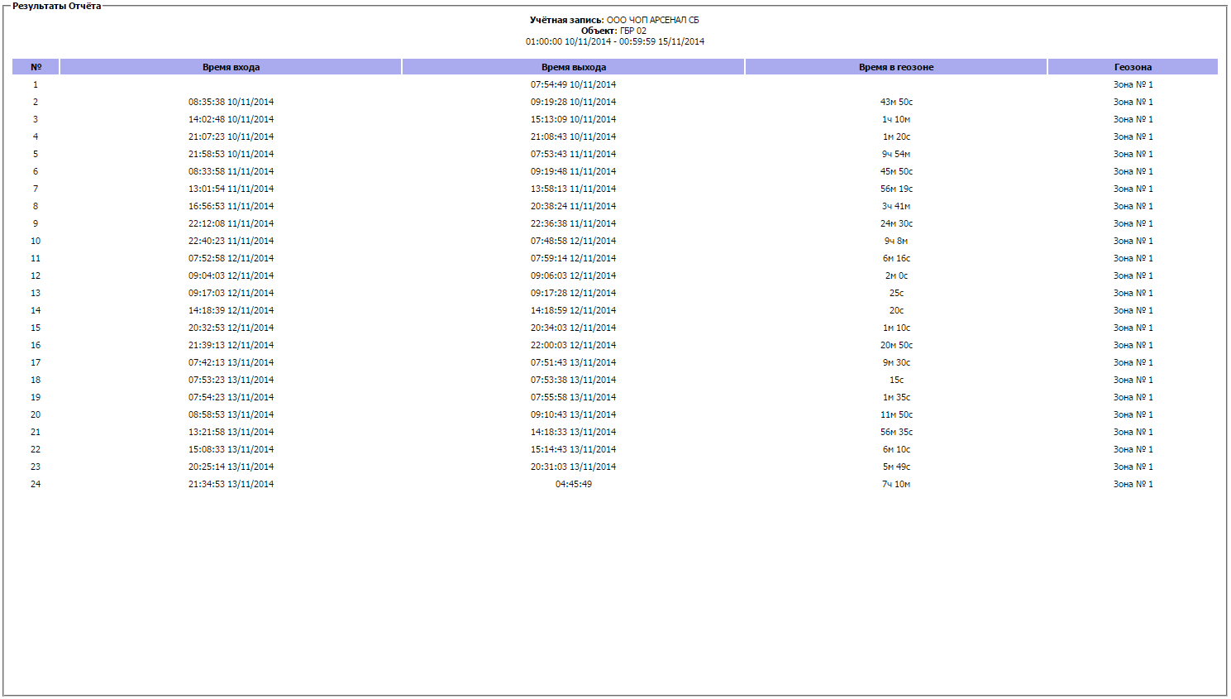This screenshot has width=1231, height=699.
Task: Select duration cell 9ч 8м
Action: [896, 241]
